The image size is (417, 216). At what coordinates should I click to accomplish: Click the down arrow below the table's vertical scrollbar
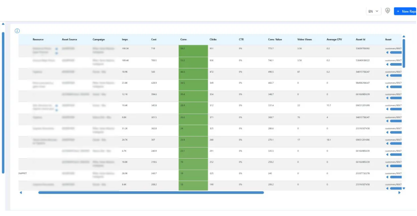404,188
